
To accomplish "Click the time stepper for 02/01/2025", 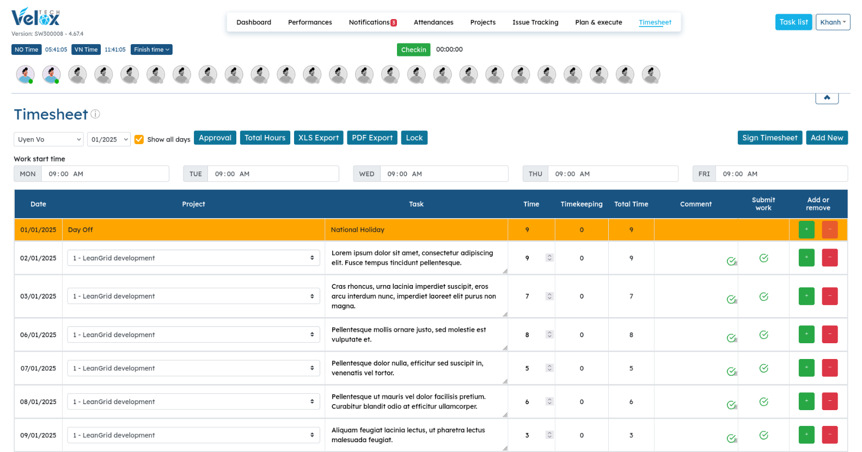I will pyautogui.click(x=549, y=258).
